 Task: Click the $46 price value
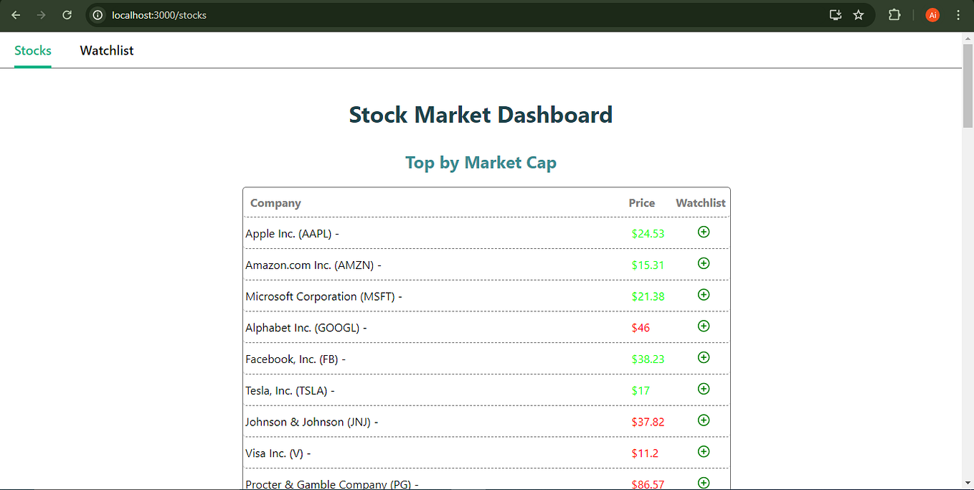[641, 328]
